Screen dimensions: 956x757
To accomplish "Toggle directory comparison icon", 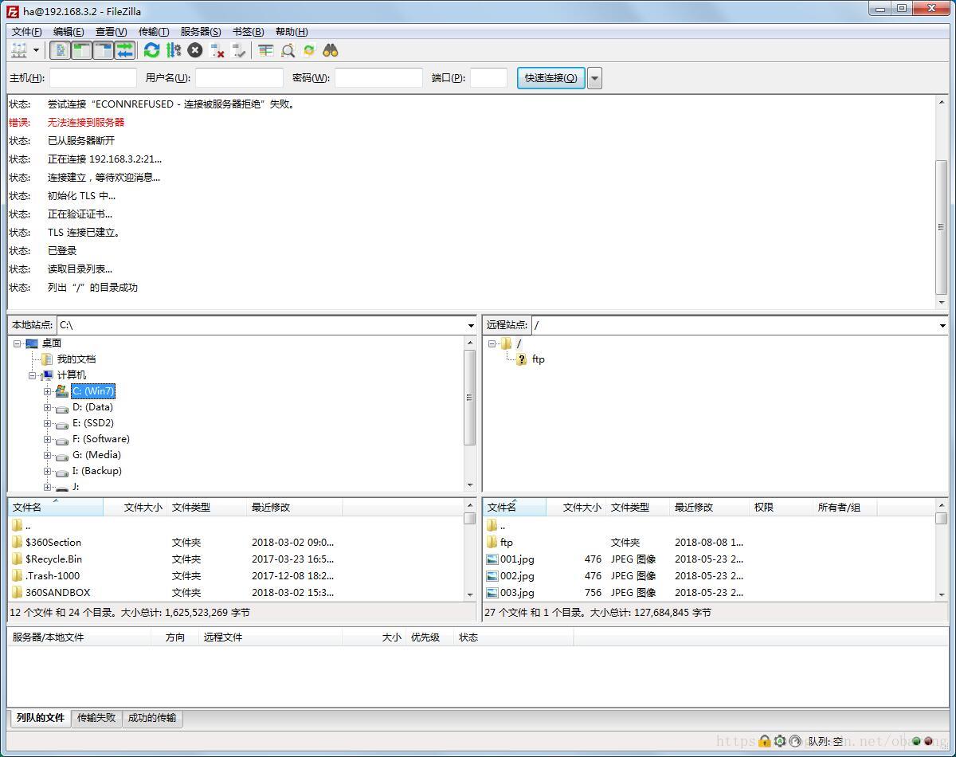I will 288,50.
